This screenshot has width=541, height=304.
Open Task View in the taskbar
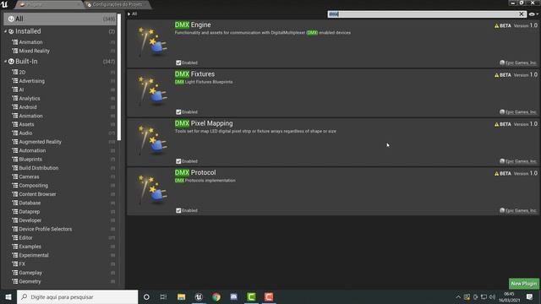tap(163, 296)
